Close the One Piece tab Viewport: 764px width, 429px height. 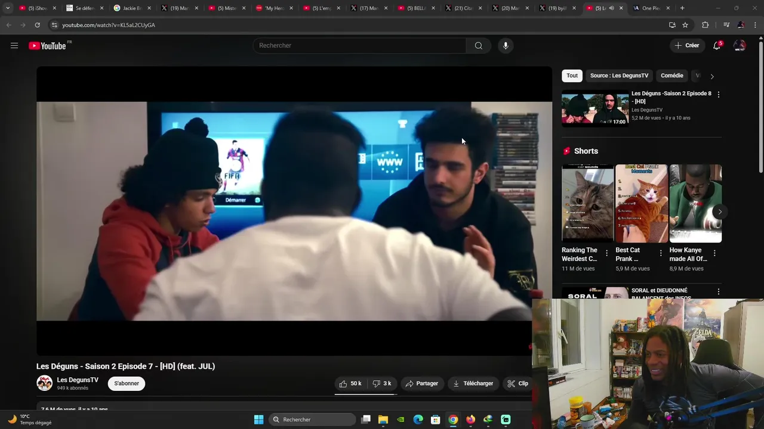pyautogui.click(x=668, y=8)
